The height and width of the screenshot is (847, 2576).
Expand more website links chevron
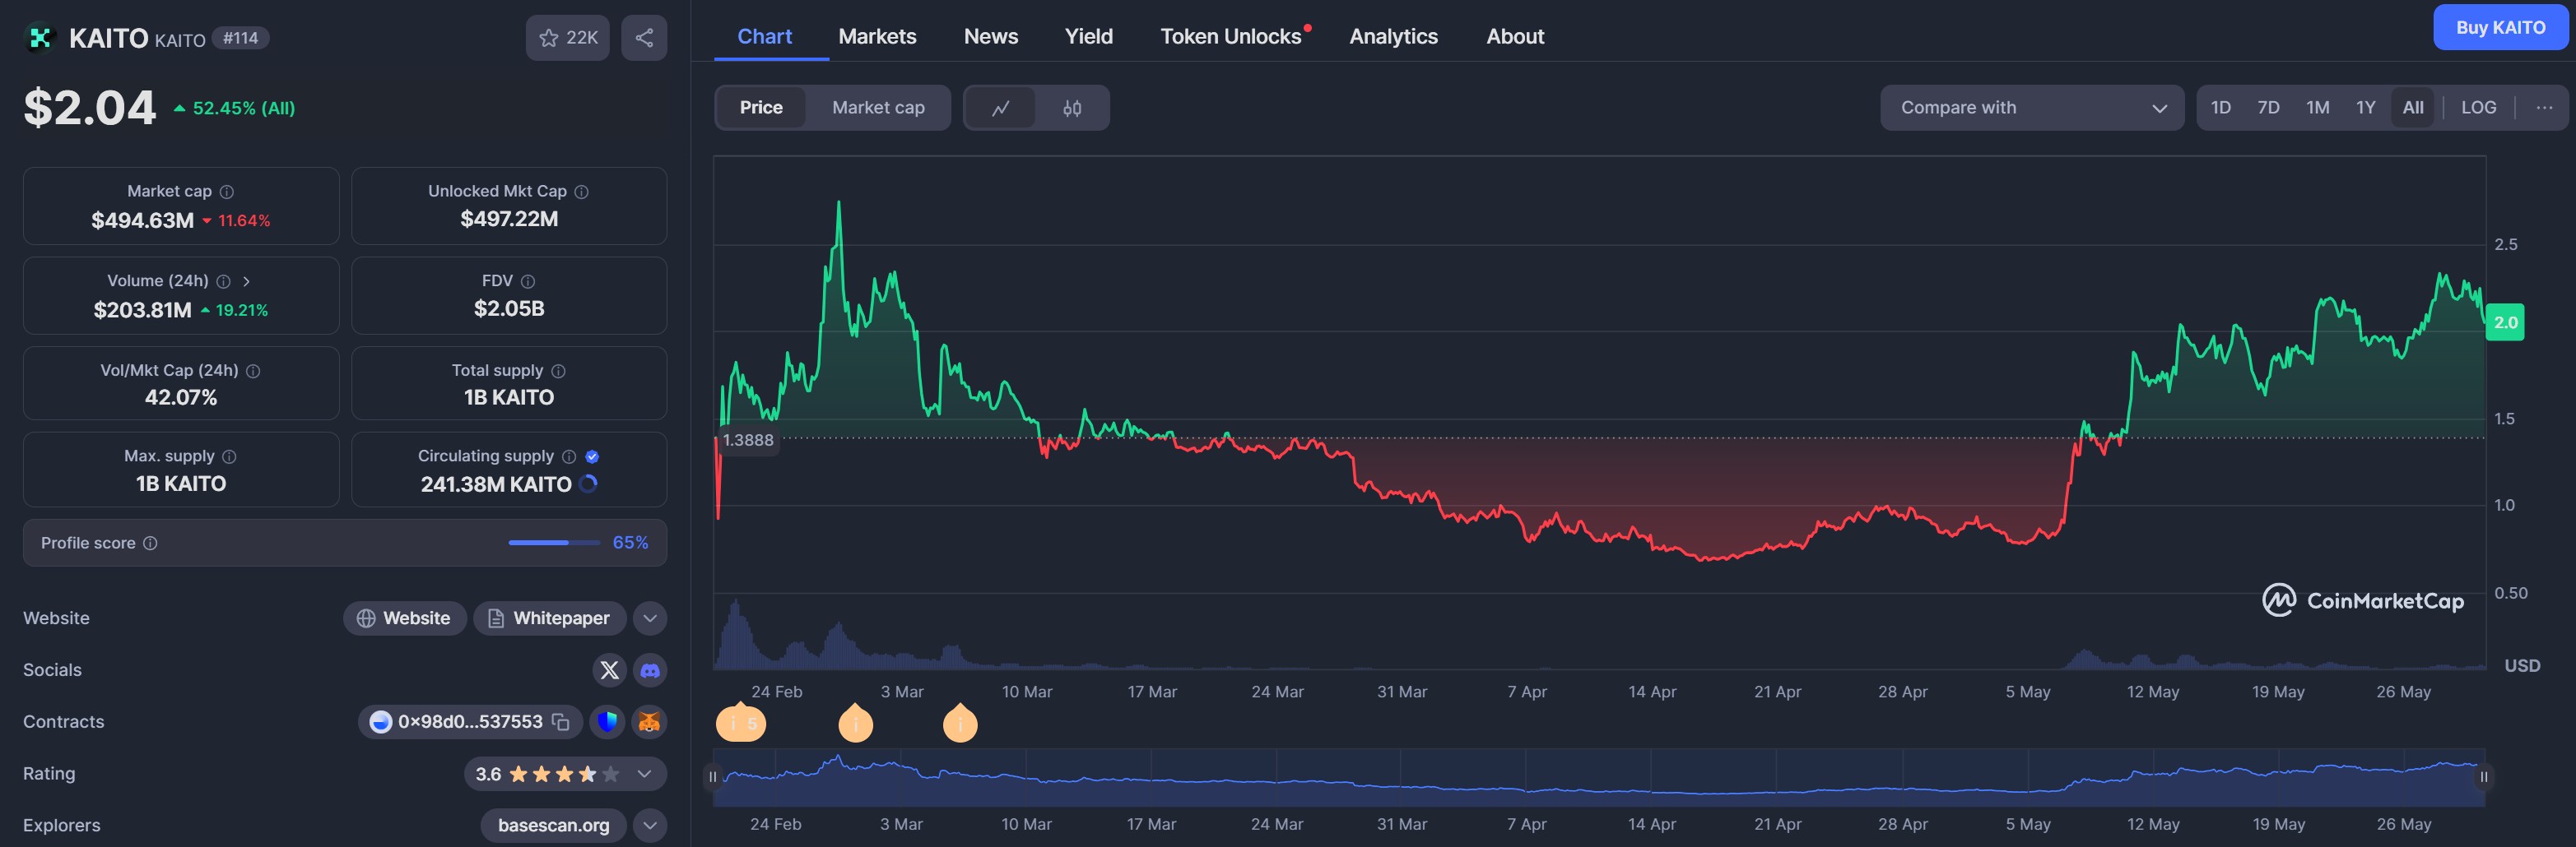tap(650, 618)
